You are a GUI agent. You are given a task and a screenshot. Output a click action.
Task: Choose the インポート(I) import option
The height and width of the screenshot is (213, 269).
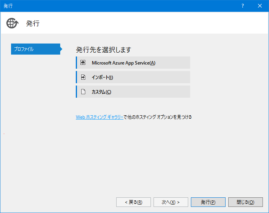pos(133,77)
